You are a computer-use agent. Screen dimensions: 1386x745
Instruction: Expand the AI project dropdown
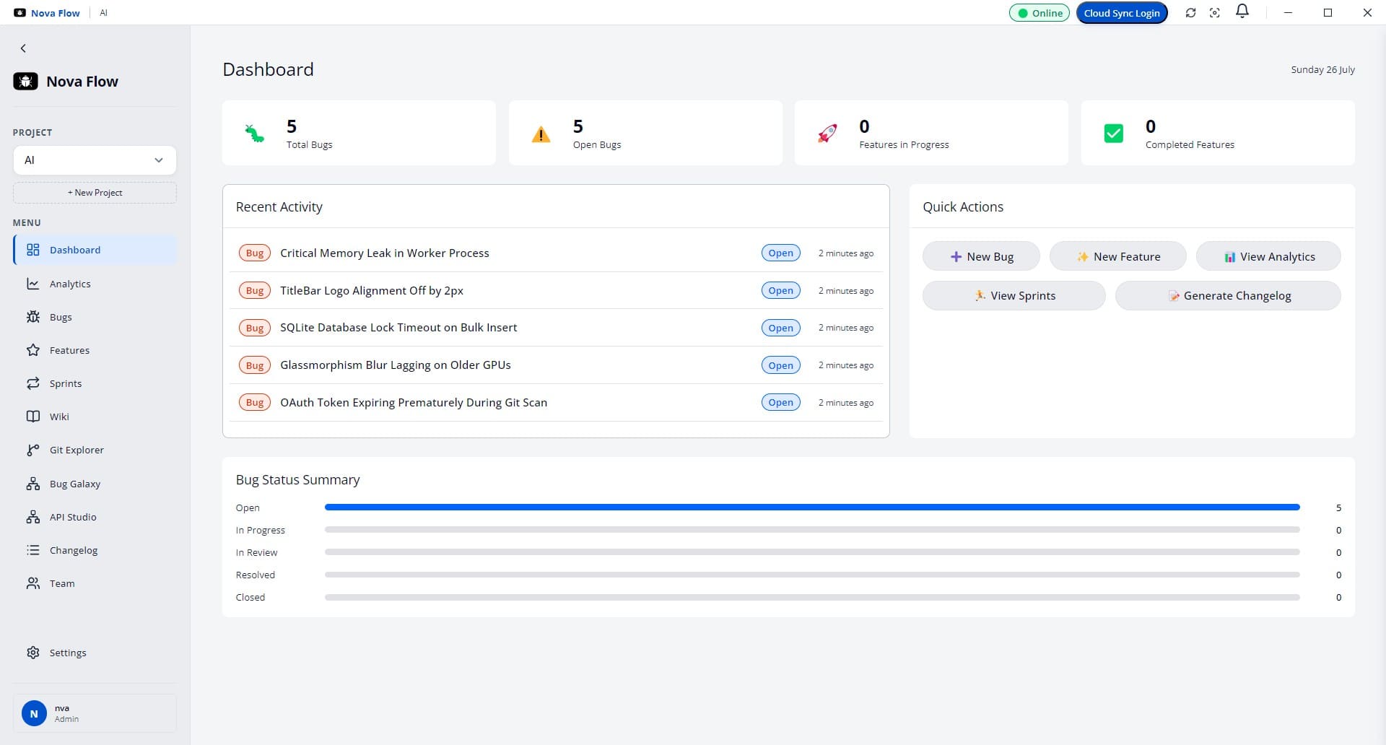[x=95, y=160]
